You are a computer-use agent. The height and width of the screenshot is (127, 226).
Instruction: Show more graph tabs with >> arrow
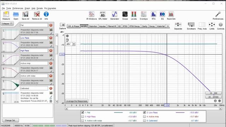click(168, 26)
